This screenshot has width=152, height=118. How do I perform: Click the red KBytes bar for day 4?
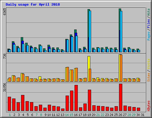pos(23,103)
